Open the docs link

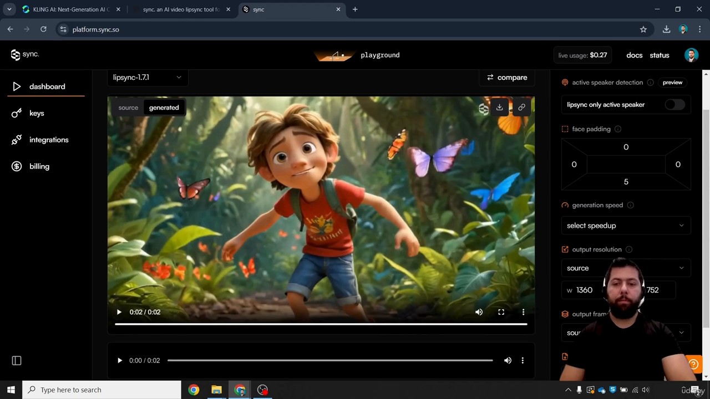point(634,55)
